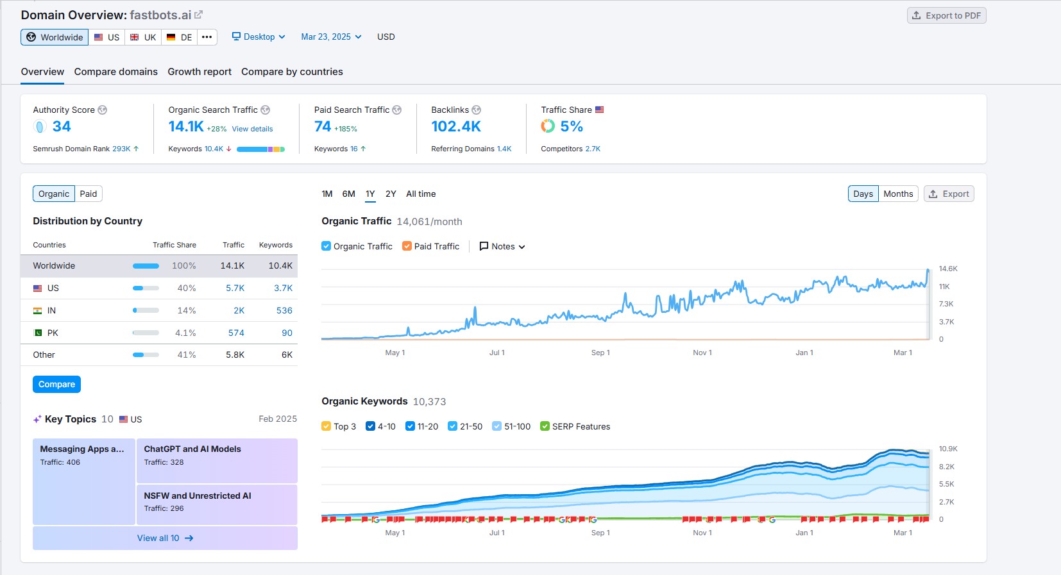Open more countries ellipsis menu
Screen dimensions: 1061x575
tap(207, 37)
